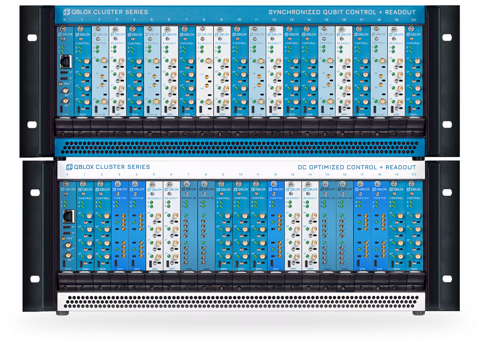The height and width of the screenshot is (345, 482).
Task: Click slot number 20 on blue-header cluster
Action: coord(413,20)
